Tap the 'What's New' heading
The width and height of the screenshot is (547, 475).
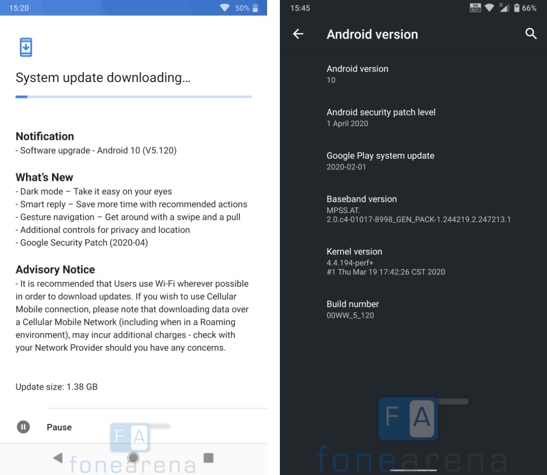(x=44, y=177)
